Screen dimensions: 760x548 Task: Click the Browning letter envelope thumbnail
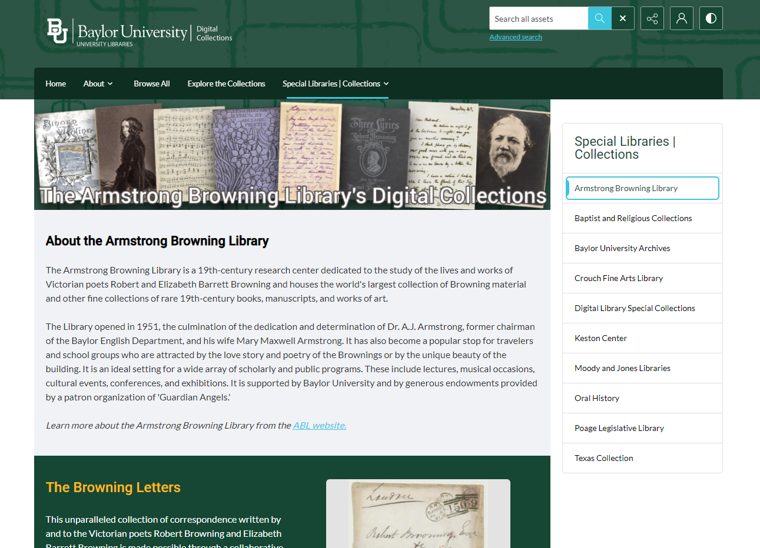pos(418,514)
